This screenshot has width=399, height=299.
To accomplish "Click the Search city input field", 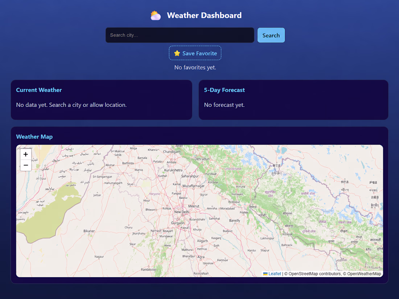I will point(180,35).
